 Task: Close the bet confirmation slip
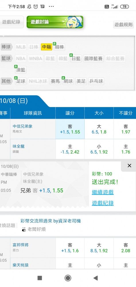(x=129, y=166)
